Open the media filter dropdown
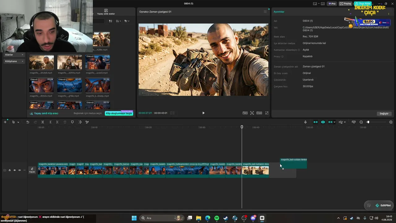Viewport: 396px width, 223px height. pyautogui.click(x=127, y=21)
